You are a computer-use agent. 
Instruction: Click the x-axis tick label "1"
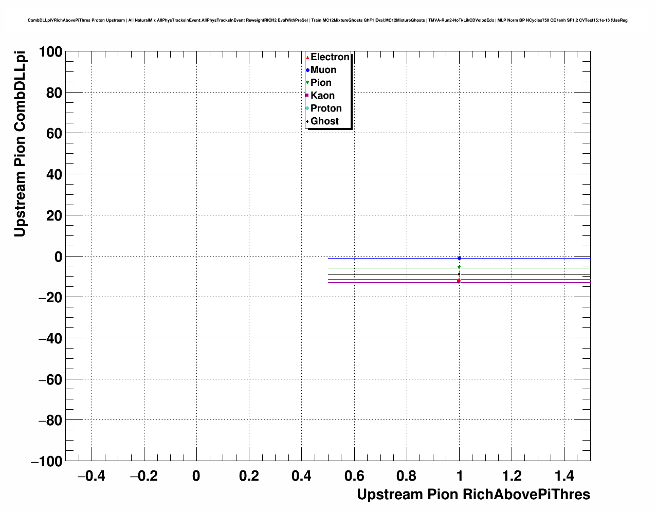pyautogui.click(x=459, y=476)
